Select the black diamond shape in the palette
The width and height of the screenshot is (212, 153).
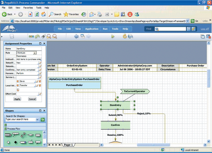click(x=15, y=142)
